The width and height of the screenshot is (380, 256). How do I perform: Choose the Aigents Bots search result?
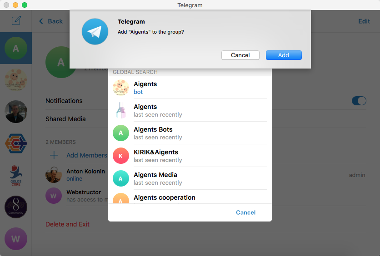[190, 133]
